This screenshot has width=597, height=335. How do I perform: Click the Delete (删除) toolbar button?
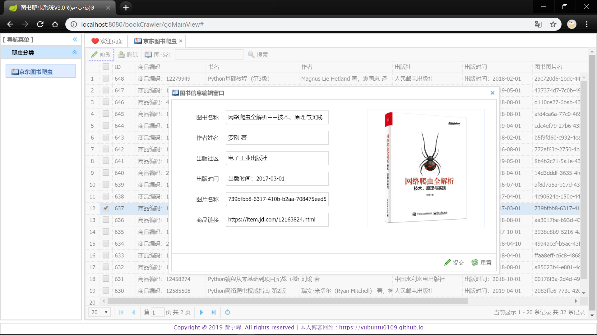pyautogui.click(x=128, y=55)
